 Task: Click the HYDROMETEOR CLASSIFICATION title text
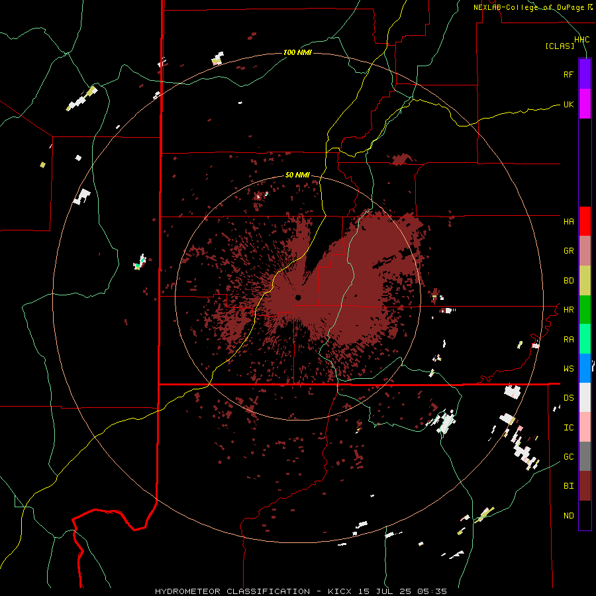[x=232, y=591]
